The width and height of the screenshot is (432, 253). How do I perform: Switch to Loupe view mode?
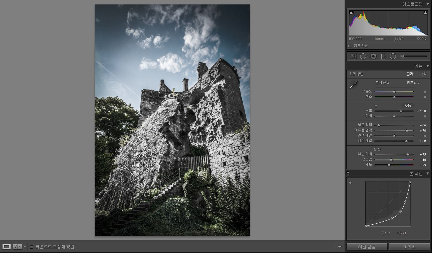[6, 247]
